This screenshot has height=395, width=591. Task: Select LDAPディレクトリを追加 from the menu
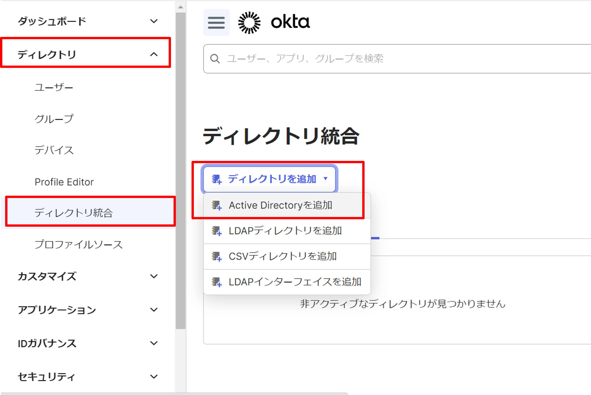point(287,231)
